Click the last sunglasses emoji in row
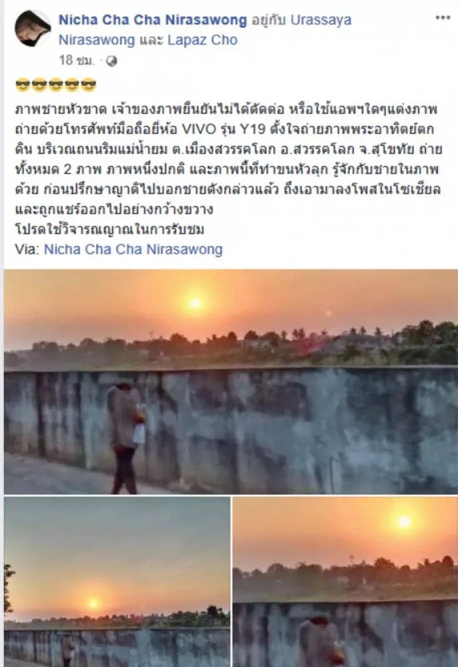 [89, 85]
